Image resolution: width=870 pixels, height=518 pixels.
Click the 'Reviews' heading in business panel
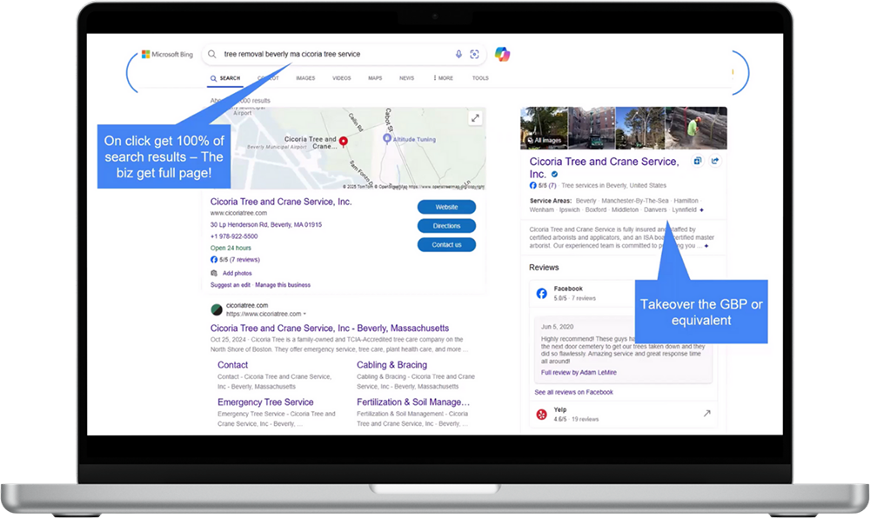(544, 267)
